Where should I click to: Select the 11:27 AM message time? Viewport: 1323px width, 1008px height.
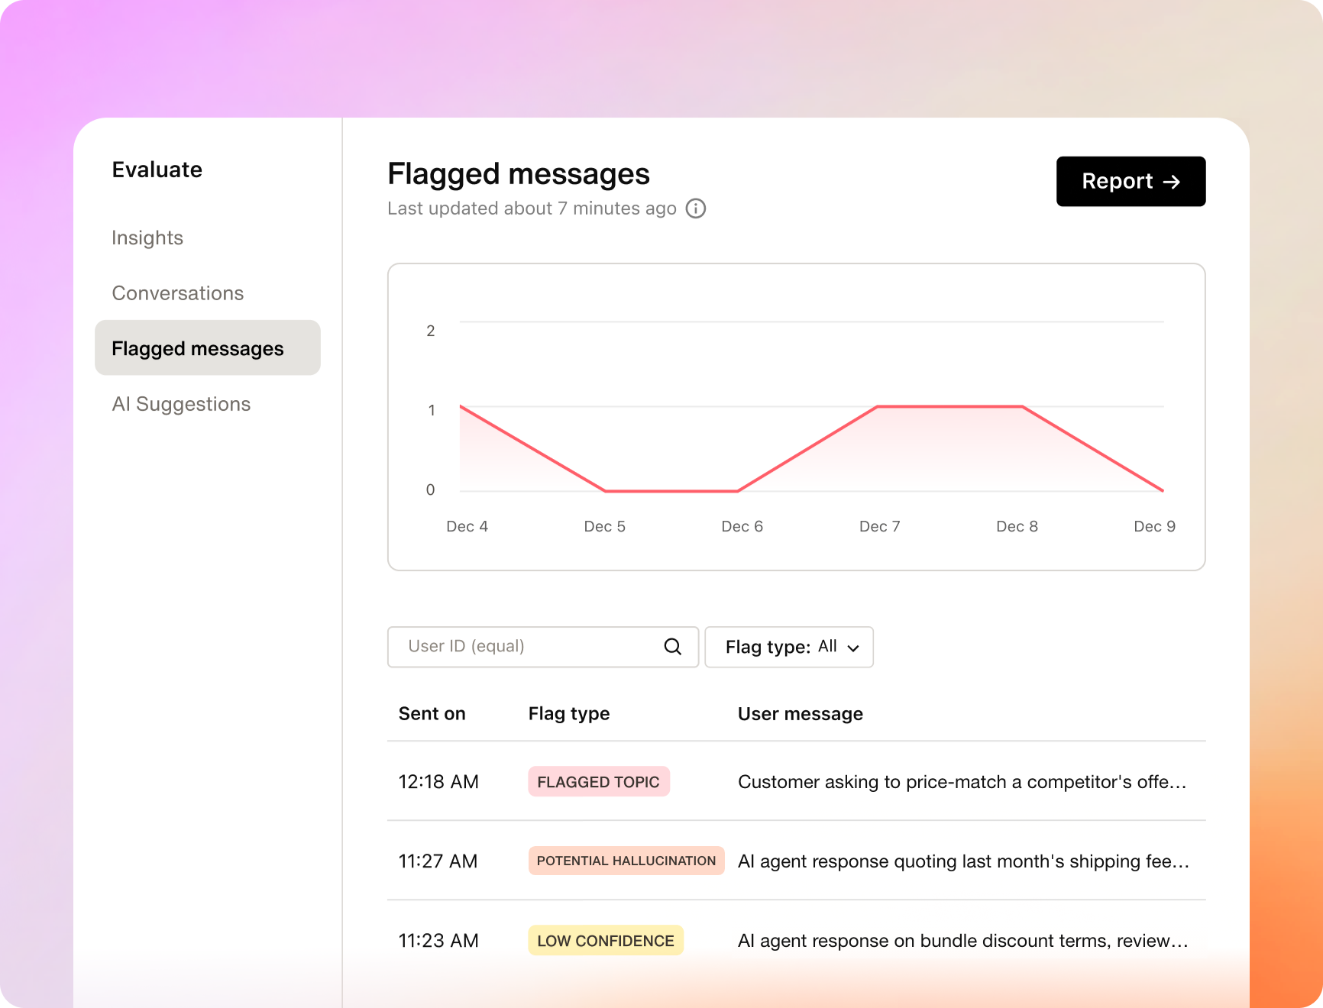(438, 861)
